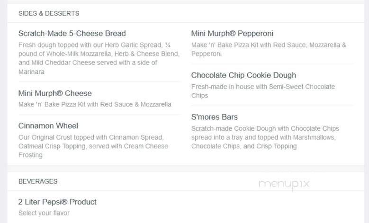
Task: Click the Sides & Desserts section header
Action: coord(49,13)
